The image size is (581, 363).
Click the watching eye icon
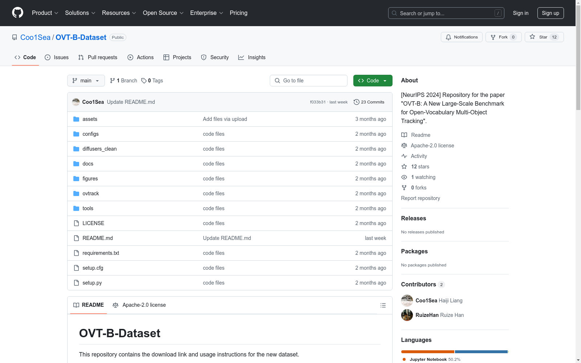click(x=404, y=177)
